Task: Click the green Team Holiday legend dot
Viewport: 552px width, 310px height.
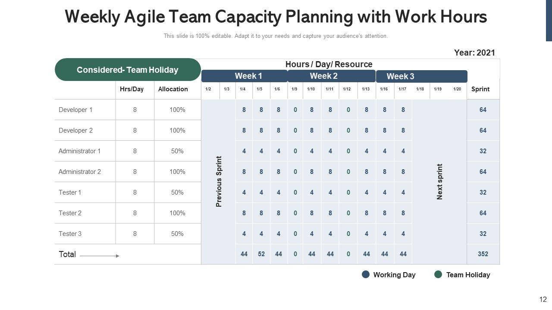Action: coord(438,275)
